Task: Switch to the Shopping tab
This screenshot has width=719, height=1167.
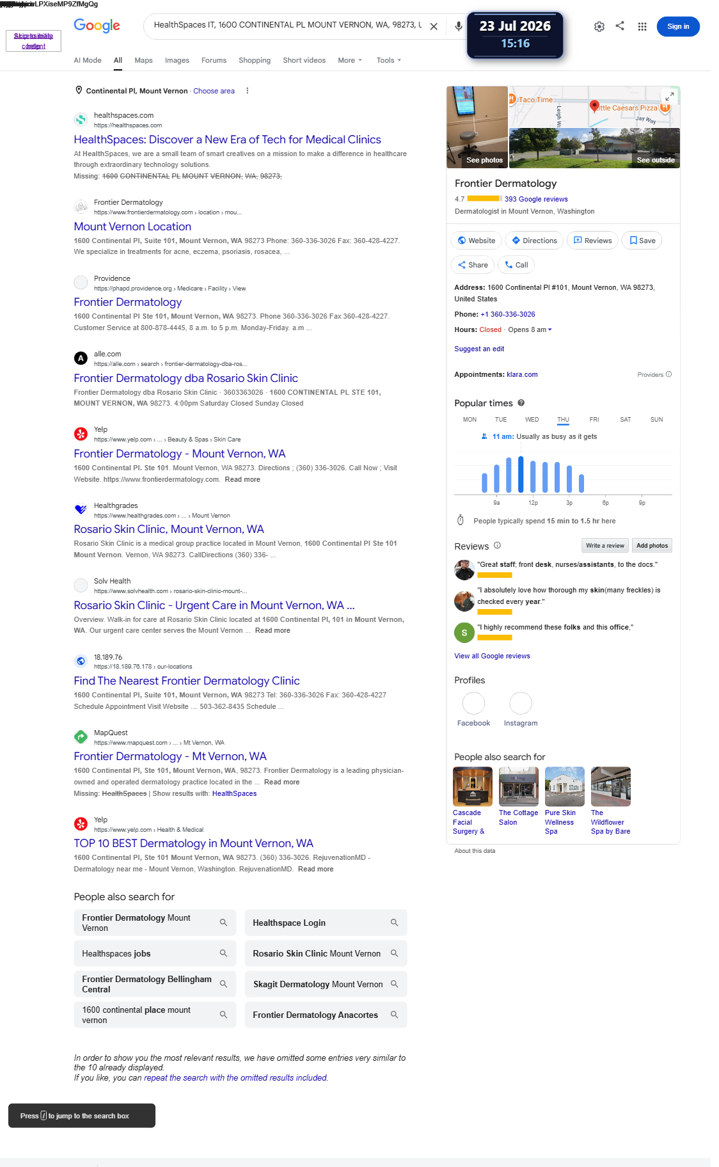Action: 255,60
